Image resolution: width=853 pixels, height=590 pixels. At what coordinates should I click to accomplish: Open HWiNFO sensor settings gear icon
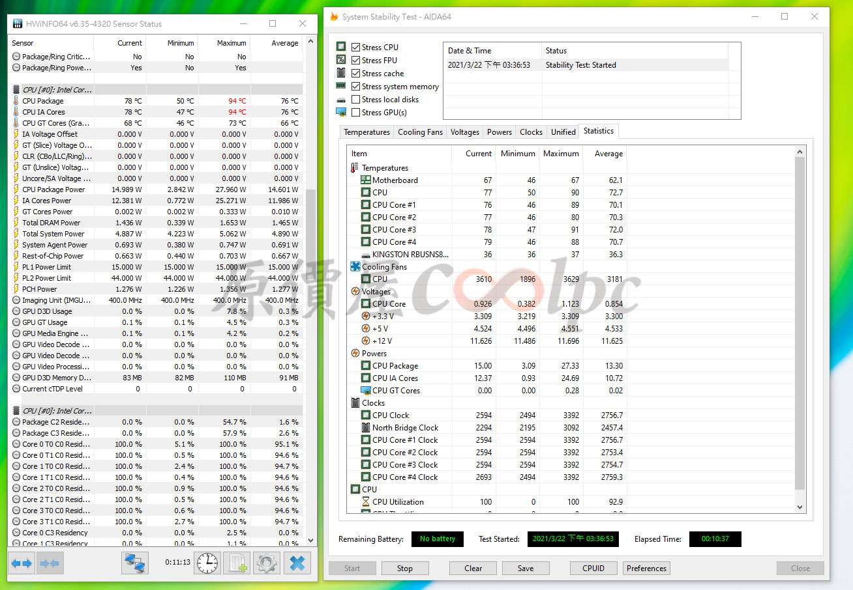click(x=266, y=563)
